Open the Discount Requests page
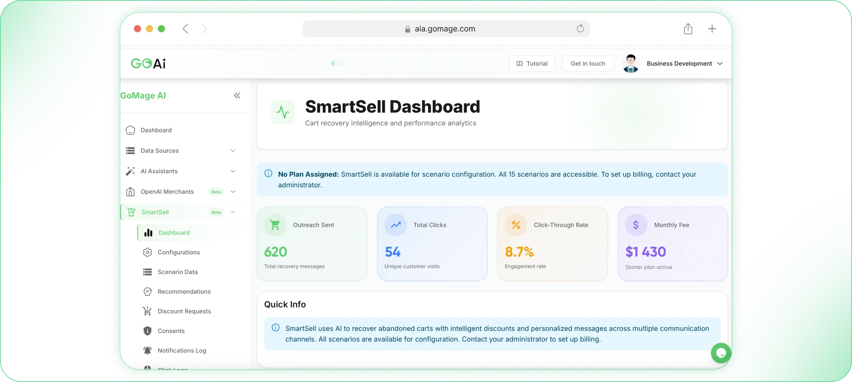 tap(189, 311)
